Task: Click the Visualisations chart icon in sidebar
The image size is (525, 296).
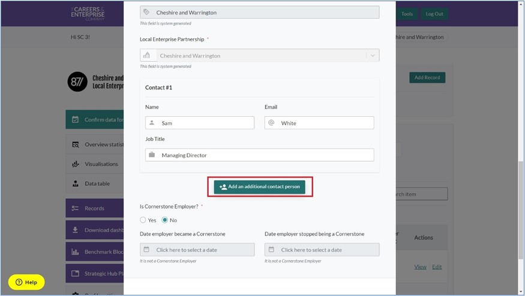Action: pyautogui.click(x=76, y=164)
